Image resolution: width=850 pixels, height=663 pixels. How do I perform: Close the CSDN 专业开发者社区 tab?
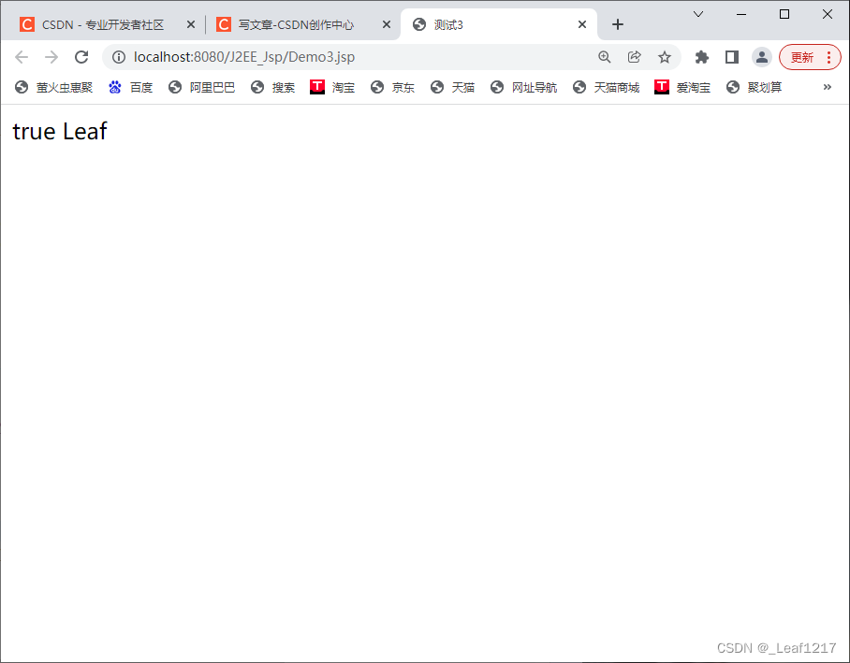[x=191, y=24]
